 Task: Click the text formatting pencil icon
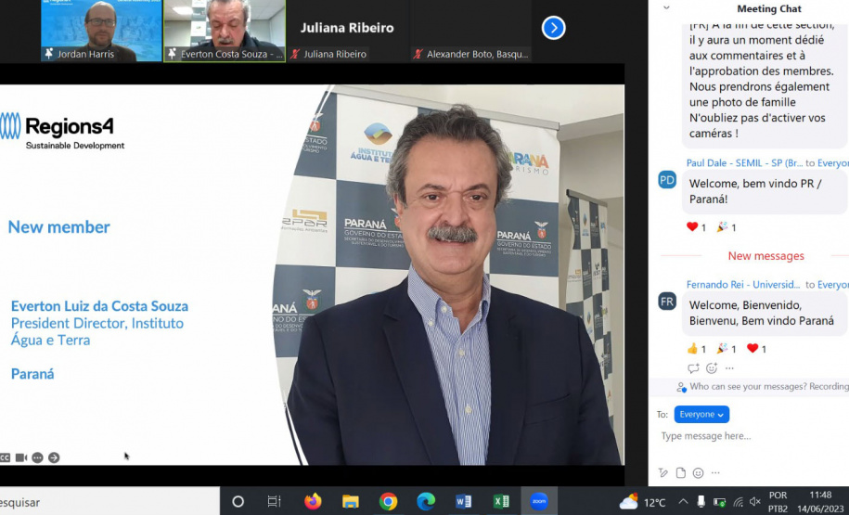pos(662,473)
